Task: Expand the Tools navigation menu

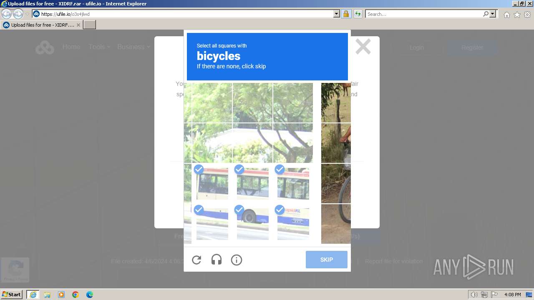Action: tap(99, 47)
